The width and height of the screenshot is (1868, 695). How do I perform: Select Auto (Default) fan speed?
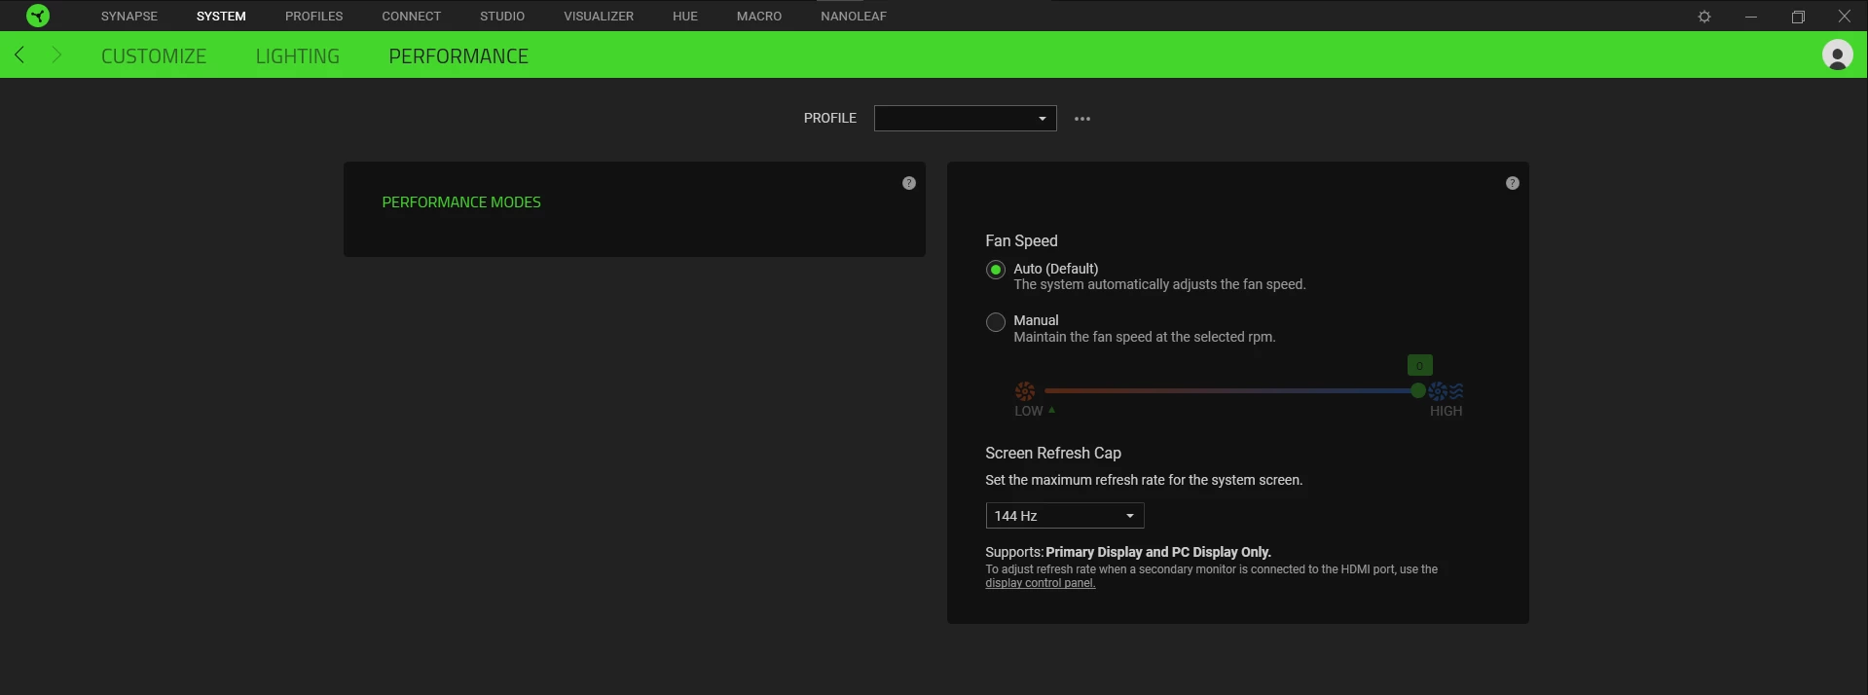click(995, 270)
